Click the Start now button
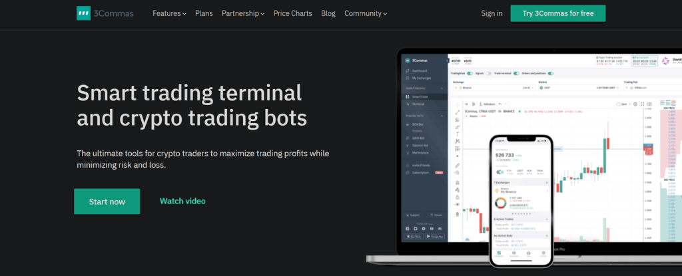 [107, 202]
